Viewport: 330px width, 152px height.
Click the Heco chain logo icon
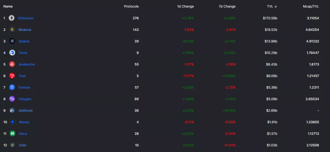coord(13,133)
